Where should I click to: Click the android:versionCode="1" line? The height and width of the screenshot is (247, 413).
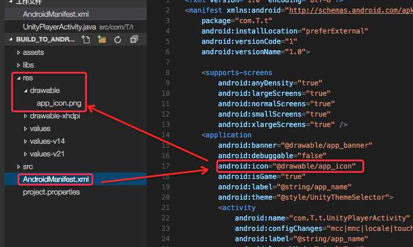(249, 42)
